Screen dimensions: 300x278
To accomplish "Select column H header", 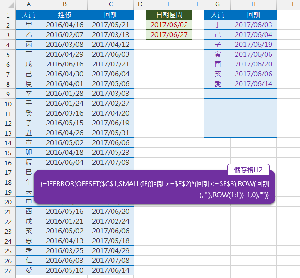I will [254, 4].
